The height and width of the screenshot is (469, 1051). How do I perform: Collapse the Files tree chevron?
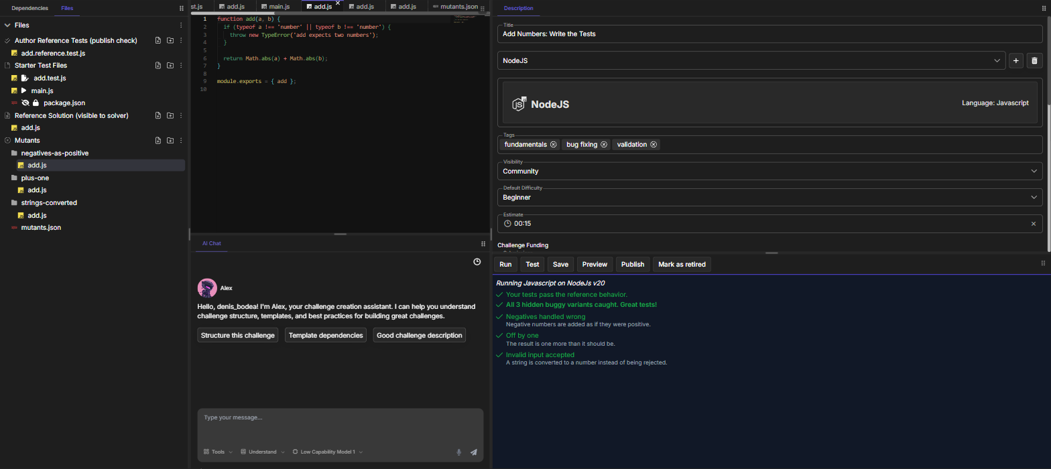coord(7,25)
